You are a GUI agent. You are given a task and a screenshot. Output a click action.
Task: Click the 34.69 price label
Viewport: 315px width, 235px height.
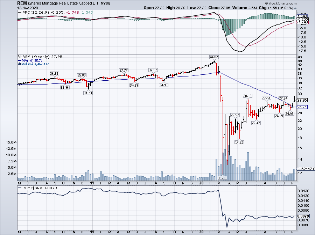(134, 85)
